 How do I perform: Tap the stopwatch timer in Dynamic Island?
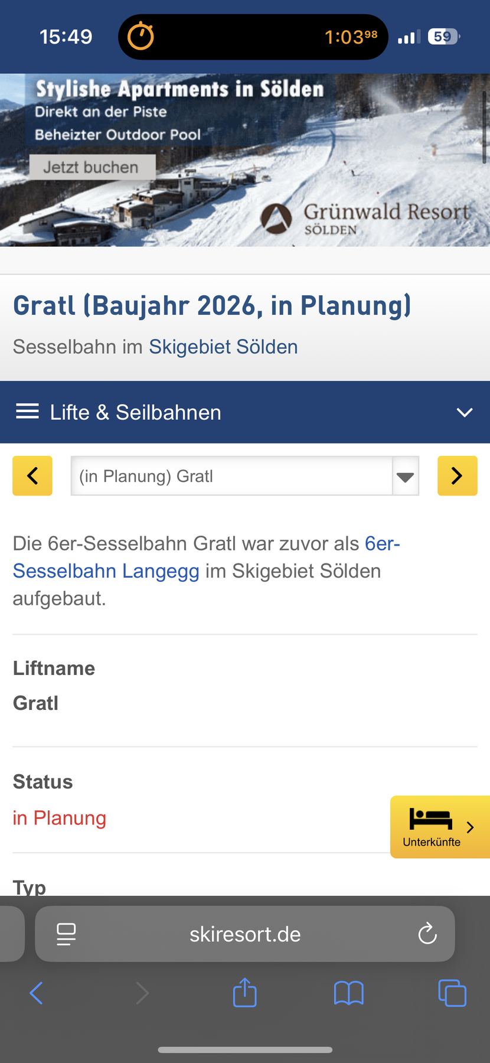pos(141,37)
